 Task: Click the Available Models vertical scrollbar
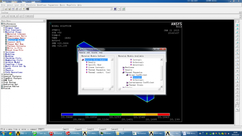pyautogui.click(x=161, y=73)
